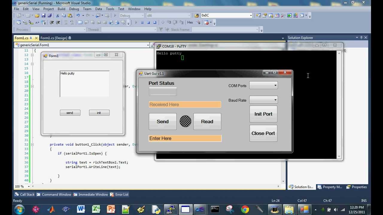This screenshot has height=215, width=383.
Task: Open the Immediate Window tab
Action: [x=90, y=194]
